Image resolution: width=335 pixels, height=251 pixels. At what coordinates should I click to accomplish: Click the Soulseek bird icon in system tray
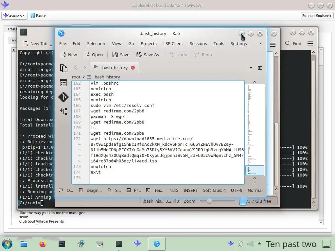[x=231, y=243]
